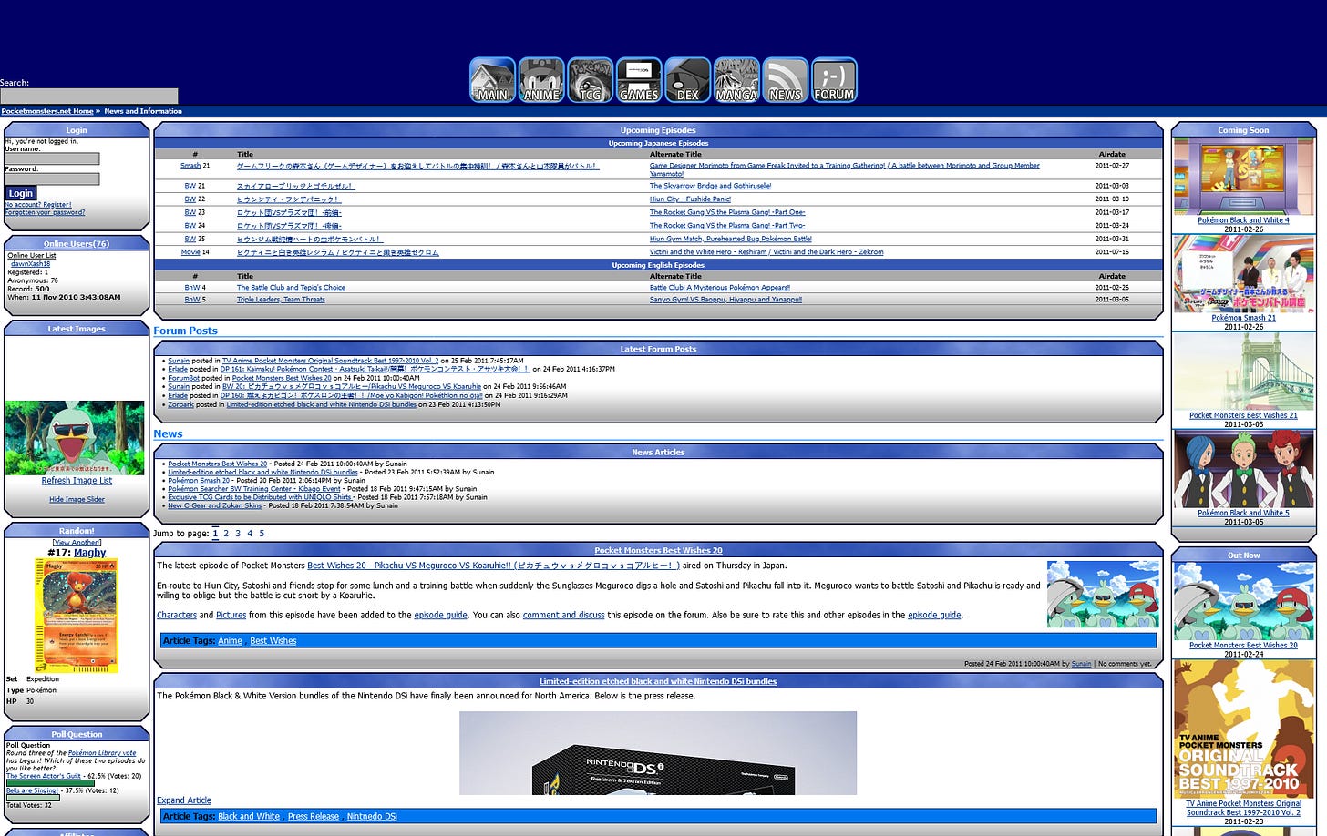Open the MANGA navigation icon

click(x=736, y=80)
